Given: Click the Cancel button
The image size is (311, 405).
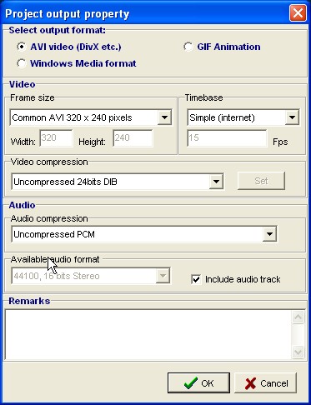Looking at the screenshot, I should [266, 383].
